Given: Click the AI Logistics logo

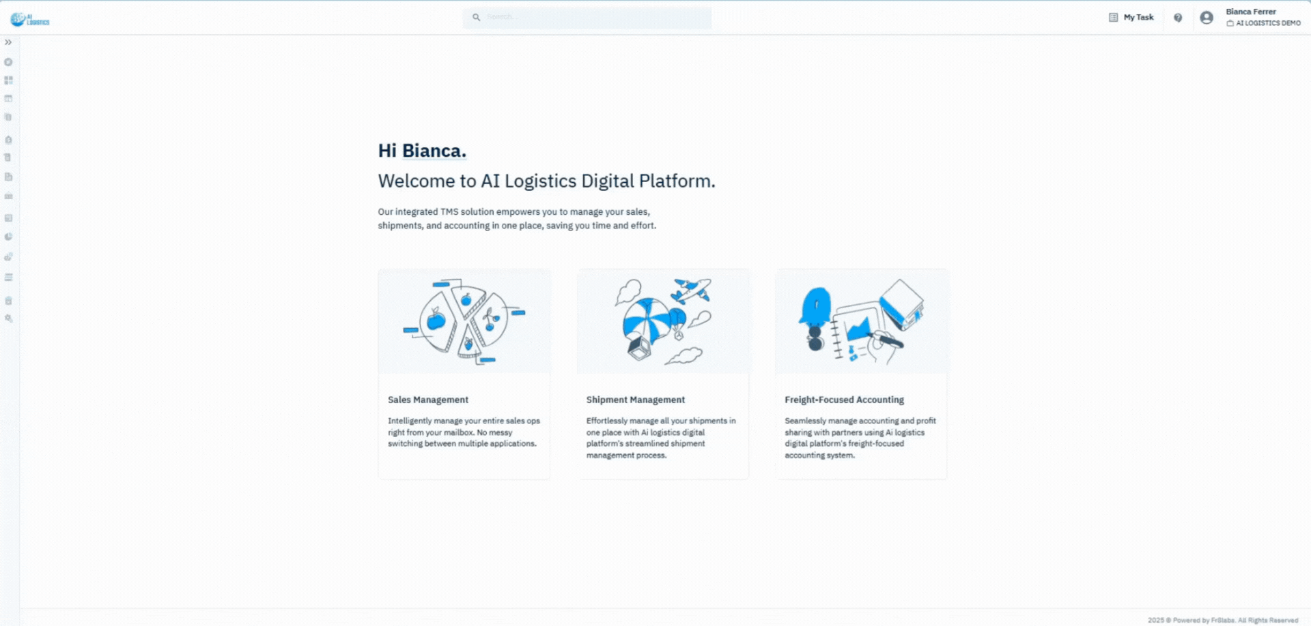Looking at the screenshot, I should click(x=29, y=19).
